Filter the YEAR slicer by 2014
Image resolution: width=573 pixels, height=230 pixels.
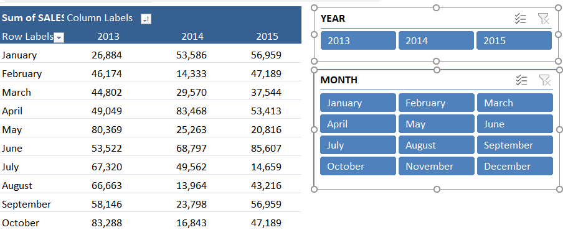(436, 40)
